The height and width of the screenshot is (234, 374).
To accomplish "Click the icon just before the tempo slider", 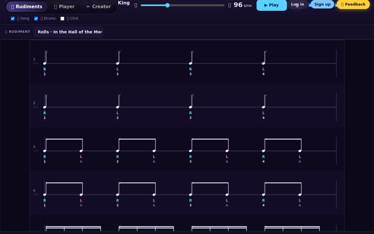I will 136,5.
